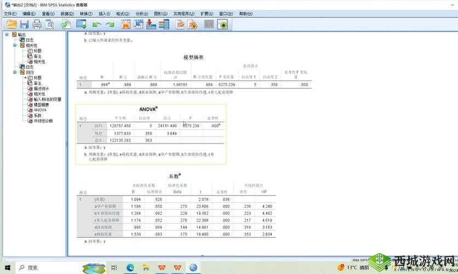Open the 图形(G) menu
Viewport: 458px width, 274px height.
[159, 13]
